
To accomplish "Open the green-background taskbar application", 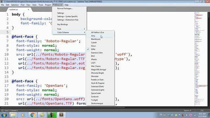I will tap(52, 115).
